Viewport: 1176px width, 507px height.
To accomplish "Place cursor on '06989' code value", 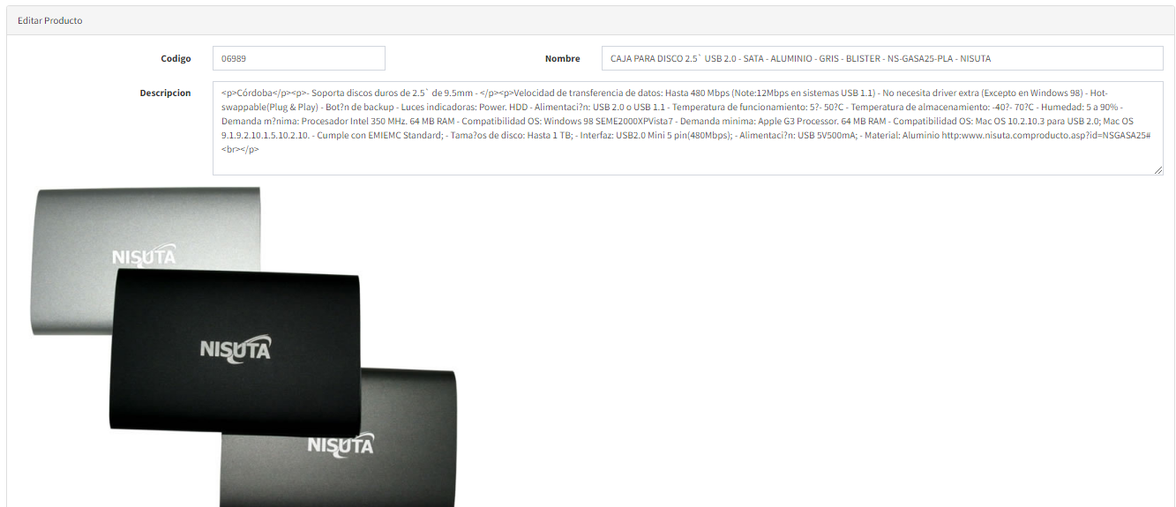I will coord(234,59).
